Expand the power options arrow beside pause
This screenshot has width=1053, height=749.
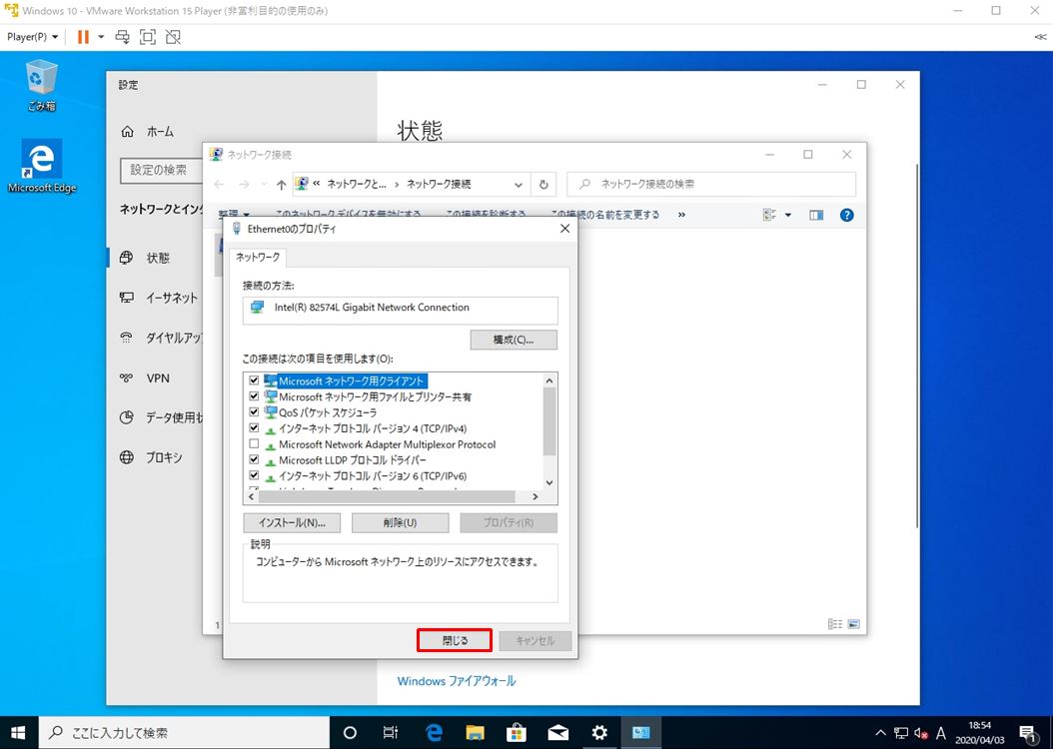(x=102, y=37)
